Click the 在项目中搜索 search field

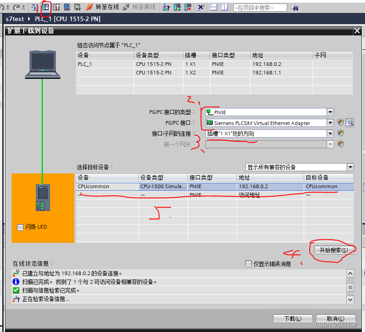click(260, 8)
